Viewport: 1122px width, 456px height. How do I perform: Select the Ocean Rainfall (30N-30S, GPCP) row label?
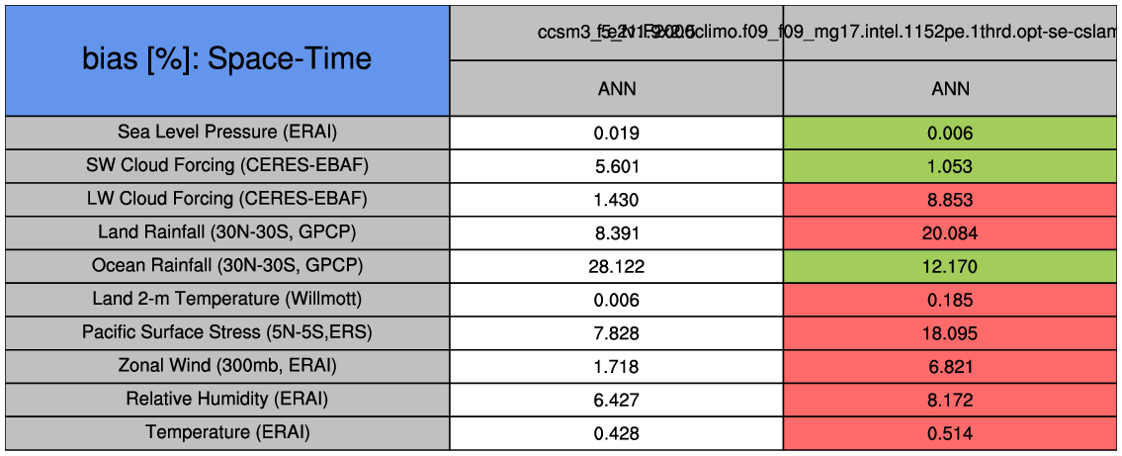(227, 266)
